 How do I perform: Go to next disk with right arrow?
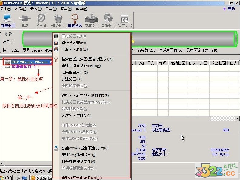(10, 34)
